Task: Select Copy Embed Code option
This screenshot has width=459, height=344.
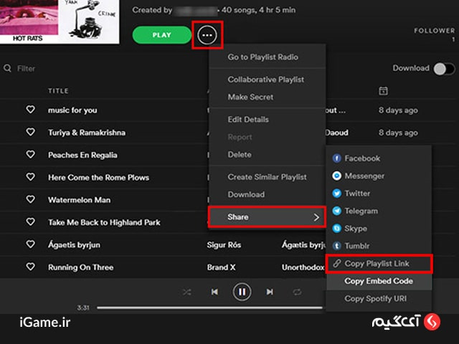Action: point(379,281)
